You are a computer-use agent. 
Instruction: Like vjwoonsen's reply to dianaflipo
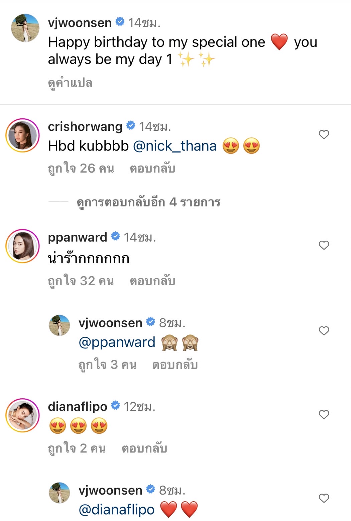(323, 498)
